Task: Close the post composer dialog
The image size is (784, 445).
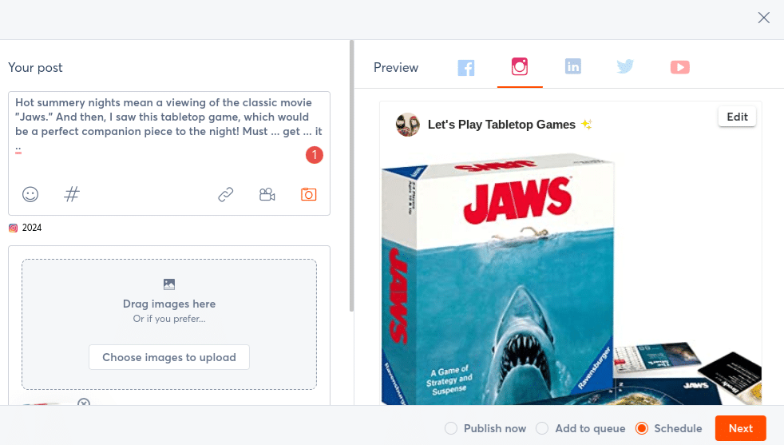Action: click(x=764, y=18)
